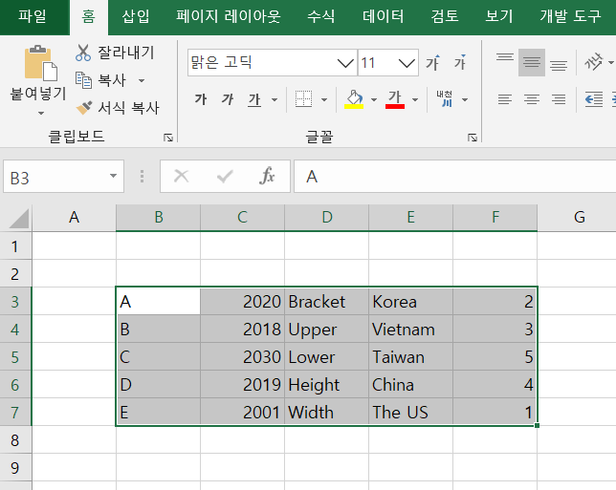Apply cell borders icon
The width and height of the screenshot is (616, 490).
click(x=303, y=99)
